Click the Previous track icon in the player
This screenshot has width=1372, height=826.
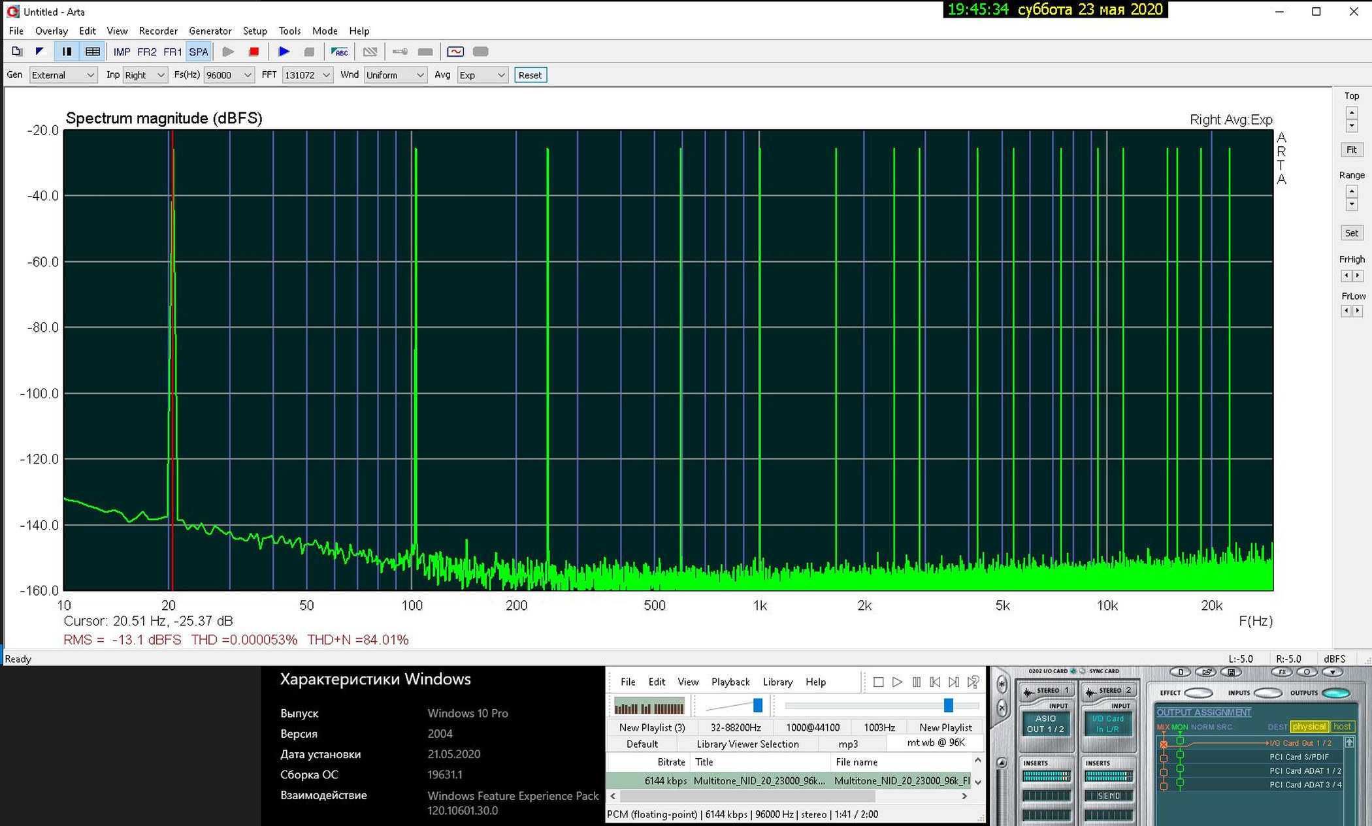pos(935,682)
